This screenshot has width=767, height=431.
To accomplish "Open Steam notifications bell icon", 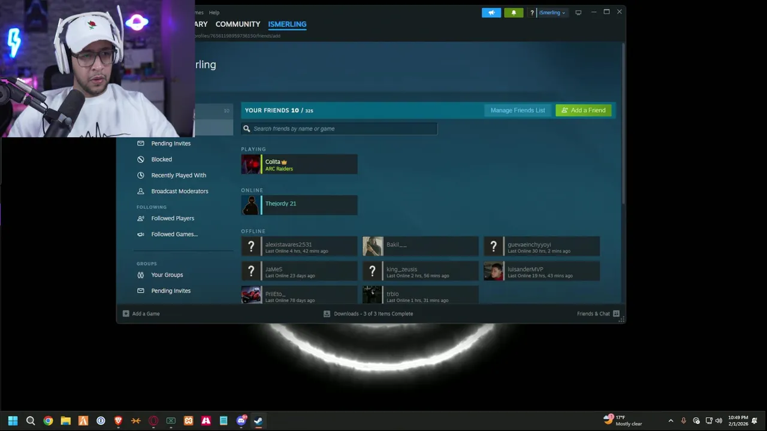I will click(x=514, y=13).
